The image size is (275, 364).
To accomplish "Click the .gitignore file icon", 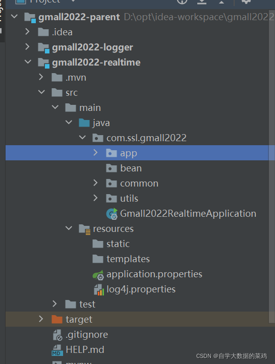I will 58,335.
